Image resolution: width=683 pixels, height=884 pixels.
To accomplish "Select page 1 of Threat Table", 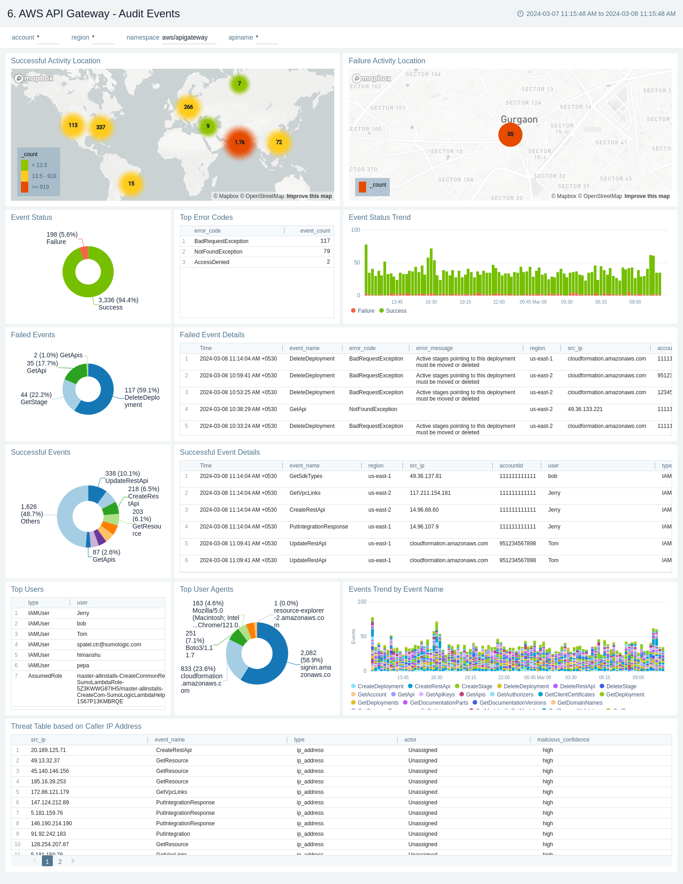I will [x=47, y=861].
